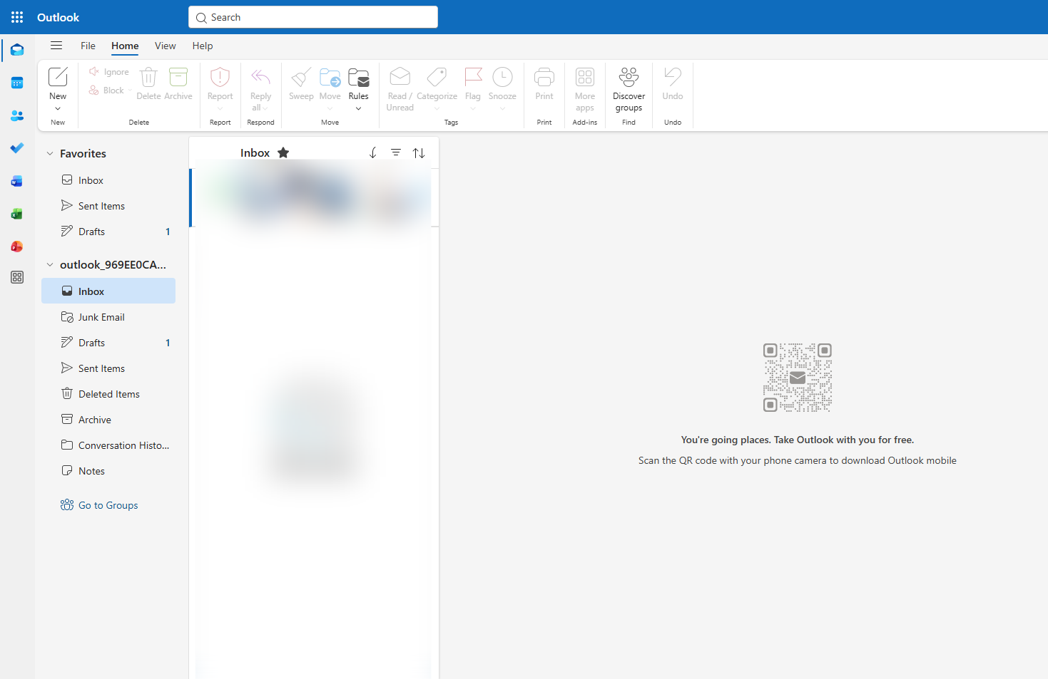Click the Go to Groups link
This screenshot has height=679, width=1048.
pyautogui.click(x=108, y=505)
